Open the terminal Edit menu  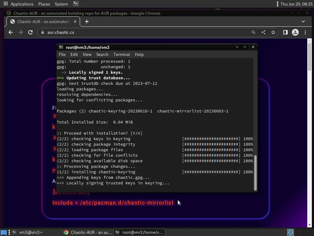pyautogui.click(x=74, y=55)
